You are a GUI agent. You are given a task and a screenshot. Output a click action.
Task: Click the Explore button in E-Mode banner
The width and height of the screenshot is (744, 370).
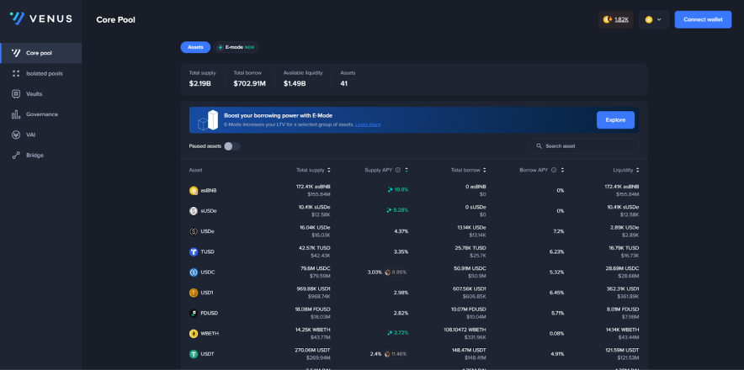tap(615, 120)
